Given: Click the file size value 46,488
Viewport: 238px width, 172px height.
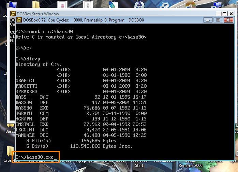Looking at the screenshot, I should pos(92,135).
